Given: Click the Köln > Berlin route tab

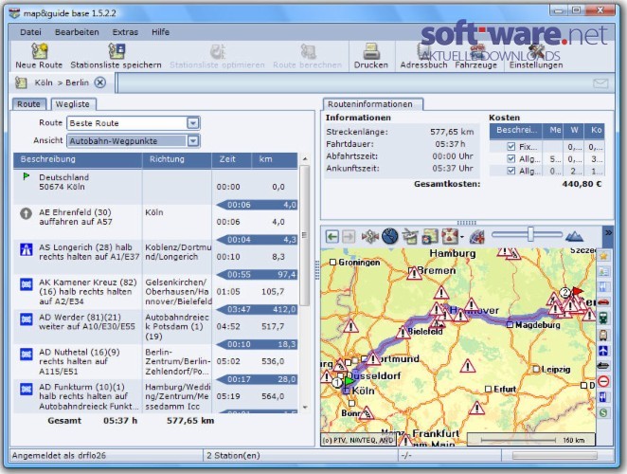Looking at the screenshot, I should [62, 82].
